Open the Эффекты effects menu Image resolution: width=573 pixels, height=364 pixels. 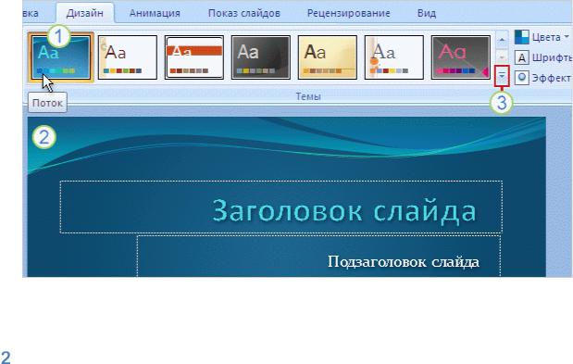coord(552,78)
